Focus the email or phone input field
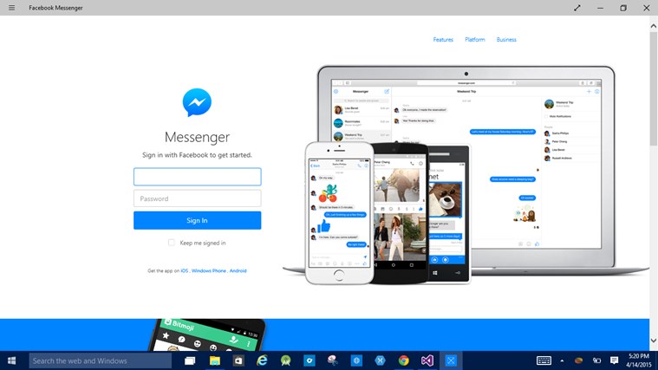This screenshot has height=370, width=658. tap(198, 177)
